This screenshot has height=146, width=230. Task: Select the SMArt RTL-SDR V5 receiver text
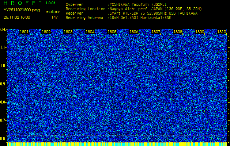coord(154,14)
